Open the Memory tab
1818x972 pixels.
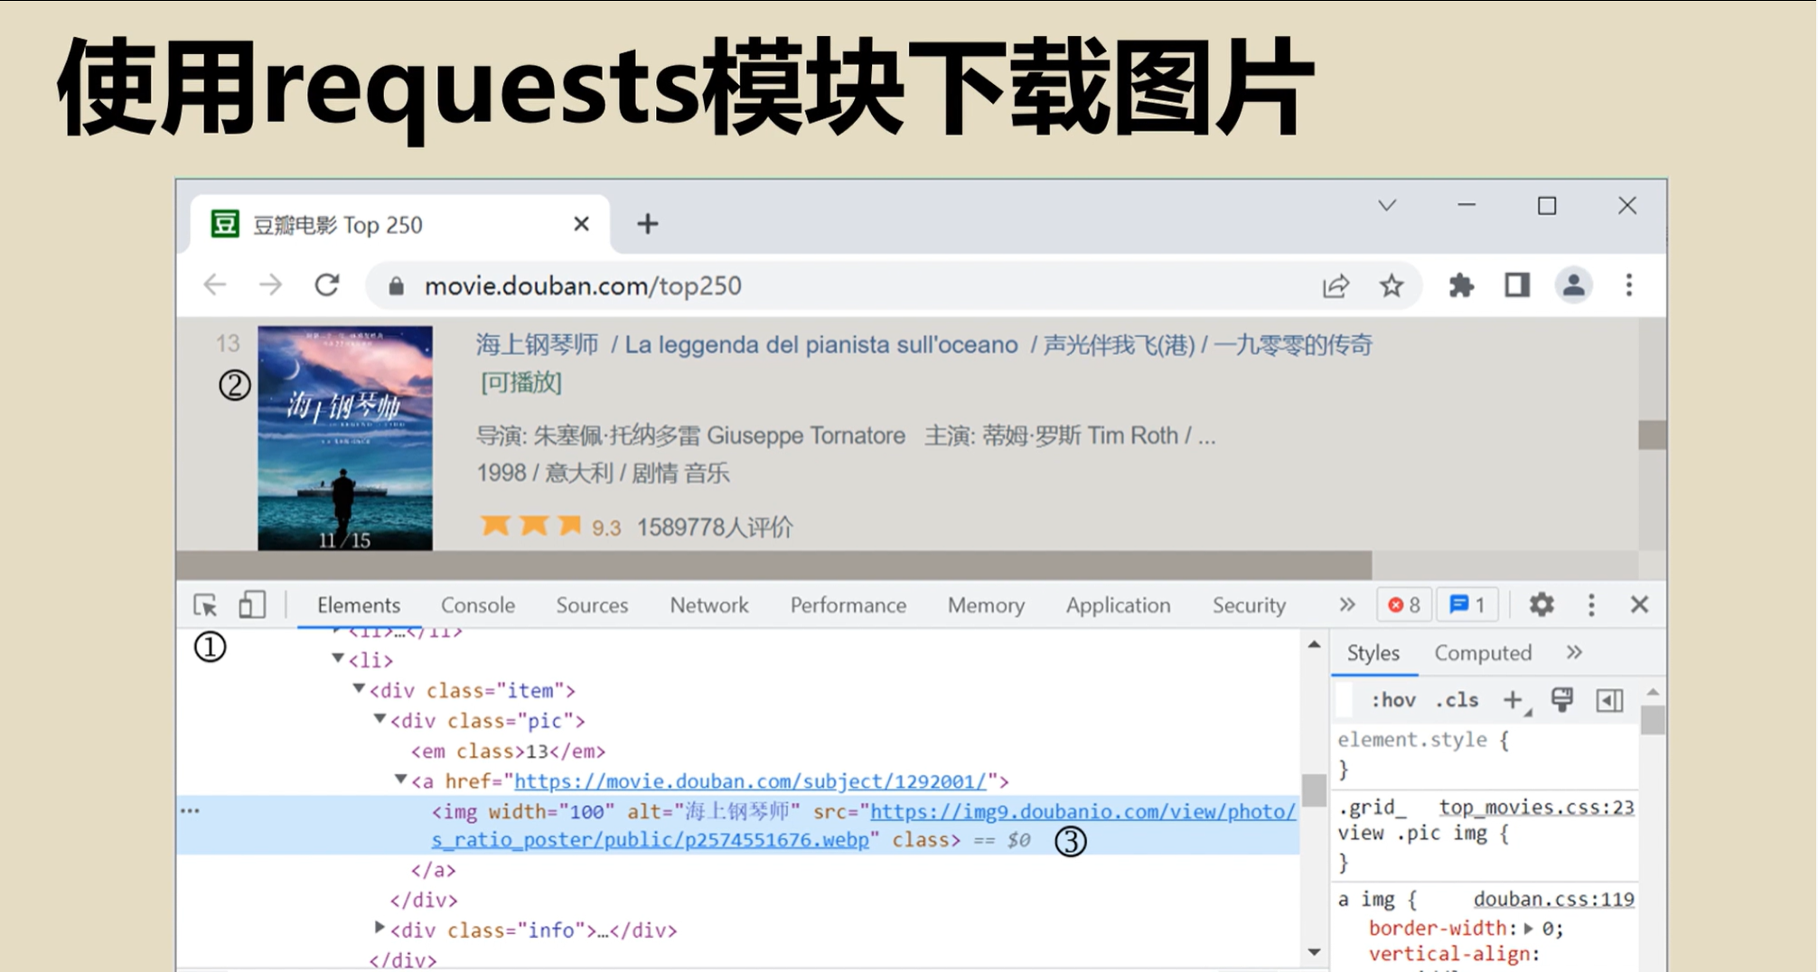coord(986,605)
